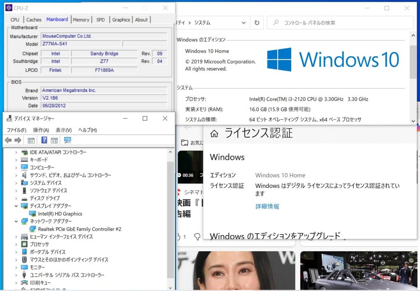Click the Realtek PCIe GbE controller icon
Image resolution: width=420 pixels, height=291 pixels.
(x=33, y=229)
